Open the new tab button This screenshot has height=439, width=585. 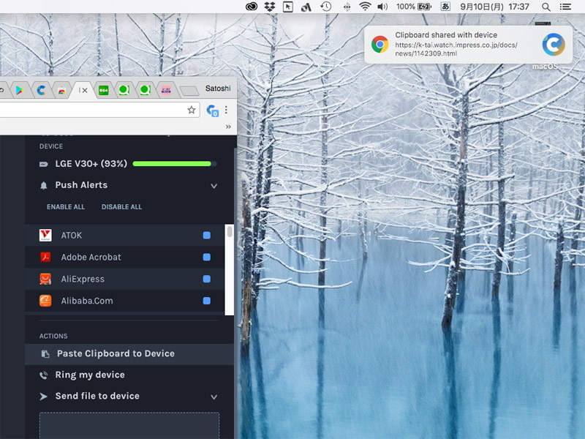[x=189, y=90]
